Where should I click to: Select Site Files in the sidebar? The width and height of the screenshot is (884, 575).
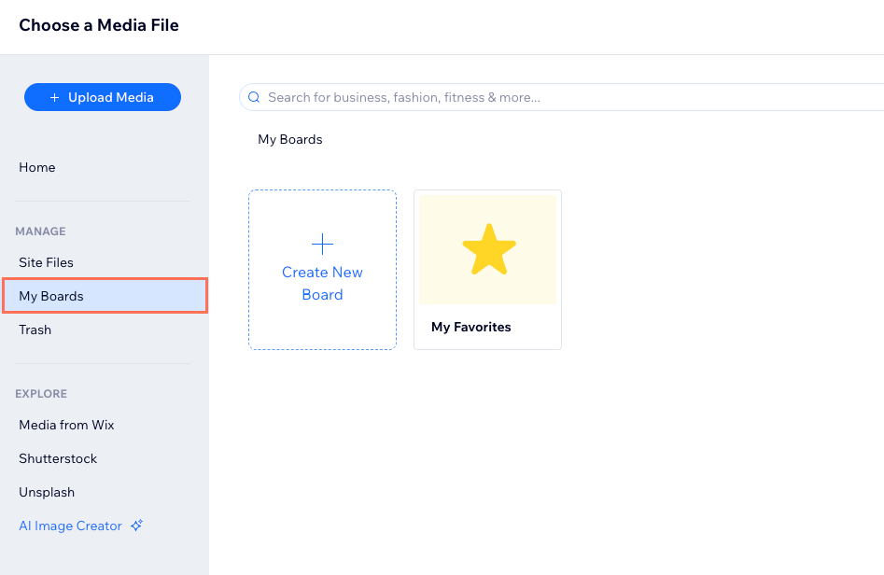pos(47,262)
